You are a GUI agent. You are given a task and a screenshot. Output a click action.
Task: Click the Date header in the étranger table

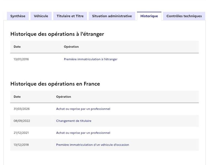17,47
